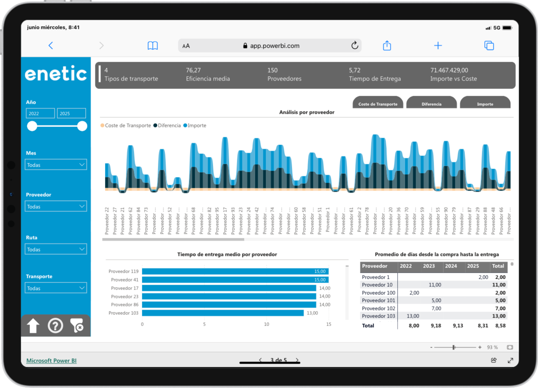The image size is (538, 388).
Task: Go to next report page arrow
Action: coord(297,360)
